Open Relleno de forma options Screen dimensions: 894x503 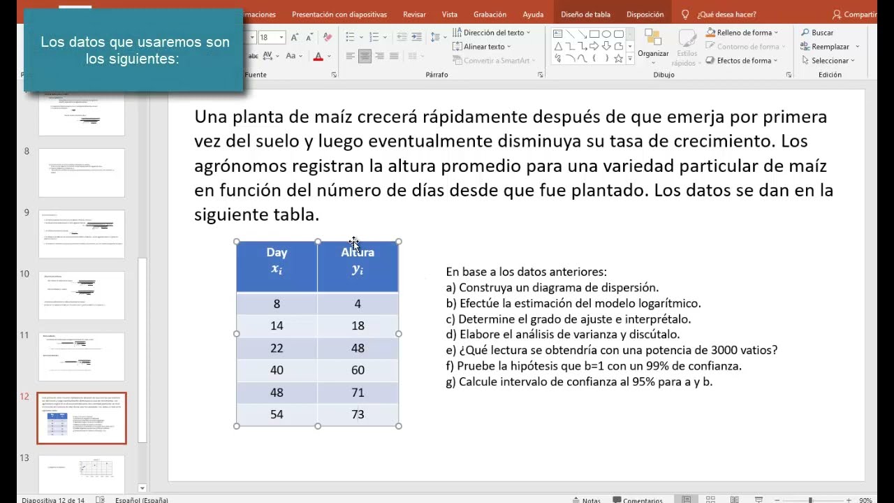[x=742, y=33]
